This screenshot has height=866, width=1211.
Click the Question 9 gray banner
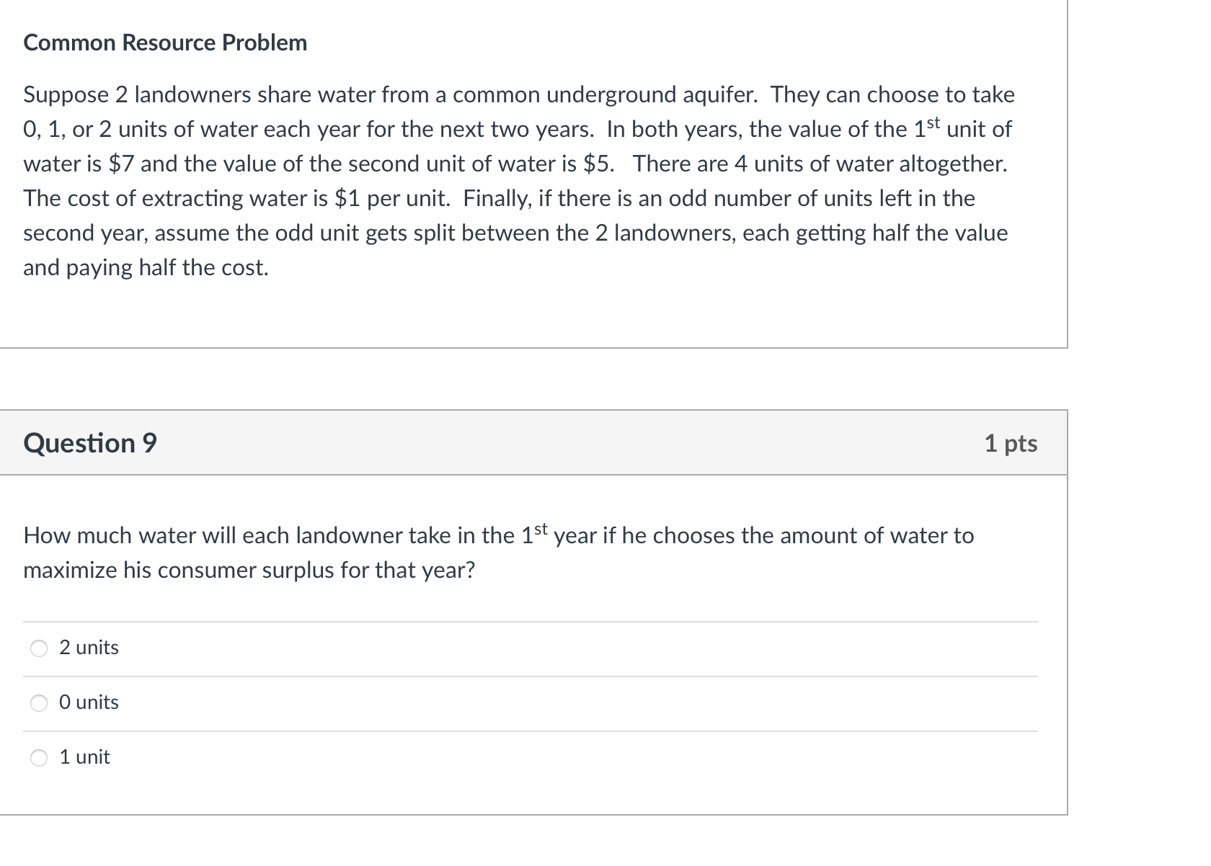point(533,444)
